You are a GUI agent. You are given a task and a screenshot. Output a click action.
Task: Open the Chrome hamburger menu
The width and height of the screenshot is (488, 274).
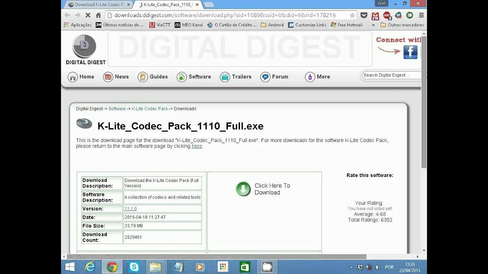tap(421, 15)
